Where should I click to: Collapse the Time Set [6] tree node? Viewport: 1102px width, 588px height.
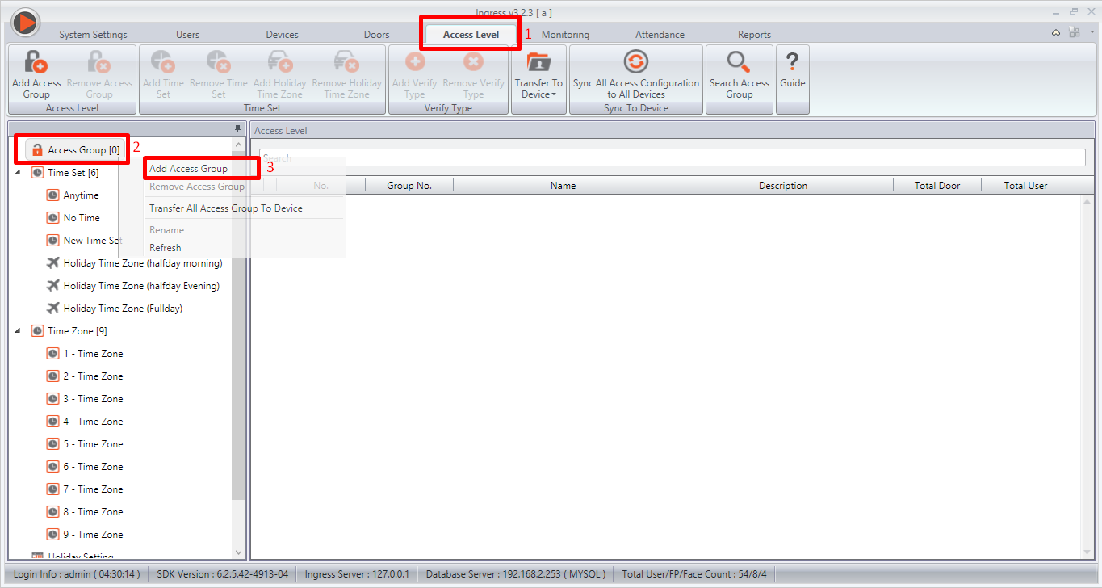click(19, 173)
